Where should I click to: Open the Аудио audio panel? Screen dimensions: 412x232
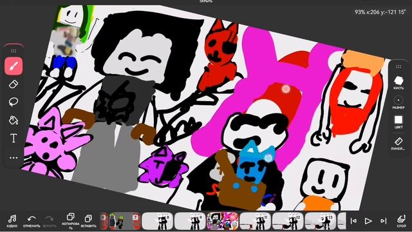12,221
